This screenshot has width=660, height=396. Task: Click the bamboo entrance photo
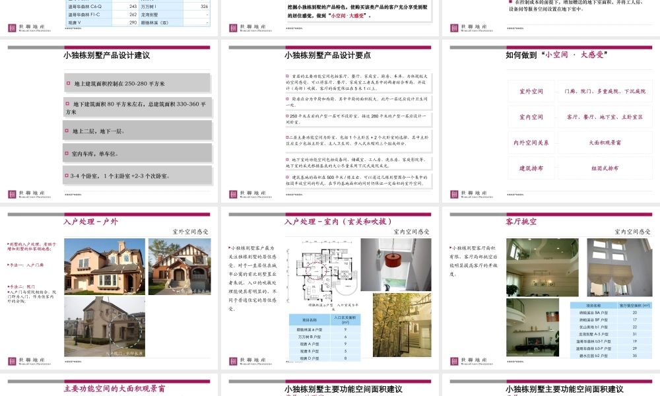pyautogui.click(x=402, y=325)
